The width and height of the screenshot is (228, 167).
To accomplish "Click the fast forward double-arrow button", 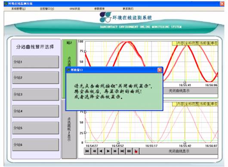I will point(115,151).
